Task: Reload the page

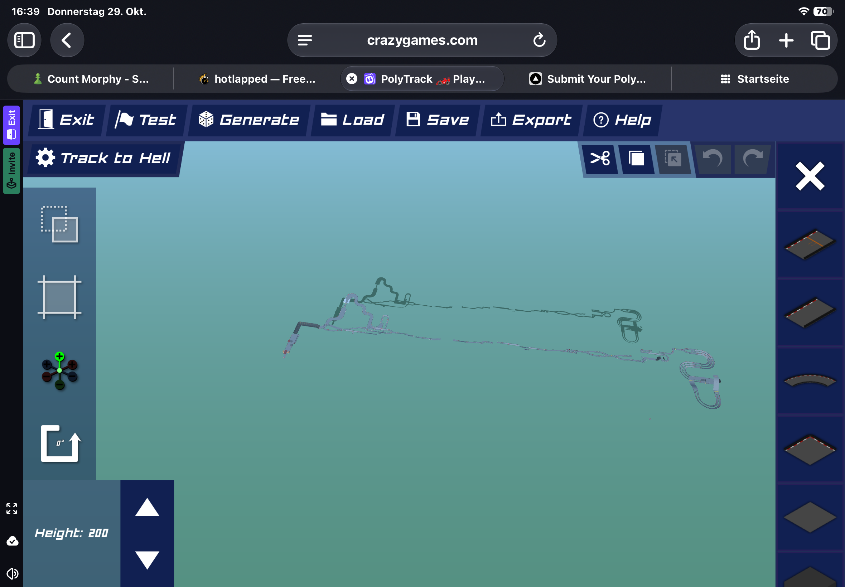Action: point(539,40)
